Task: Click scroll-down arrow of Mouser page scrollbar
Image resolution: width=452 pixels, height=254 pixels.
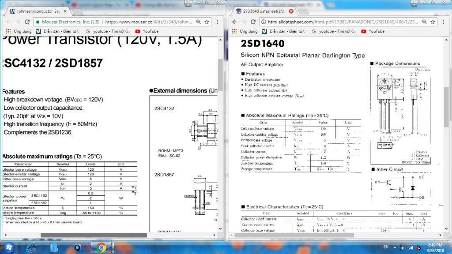Action: [220, 229]
